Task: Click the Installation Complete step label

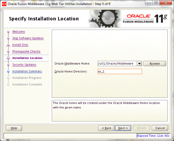Action: (27, 84)
